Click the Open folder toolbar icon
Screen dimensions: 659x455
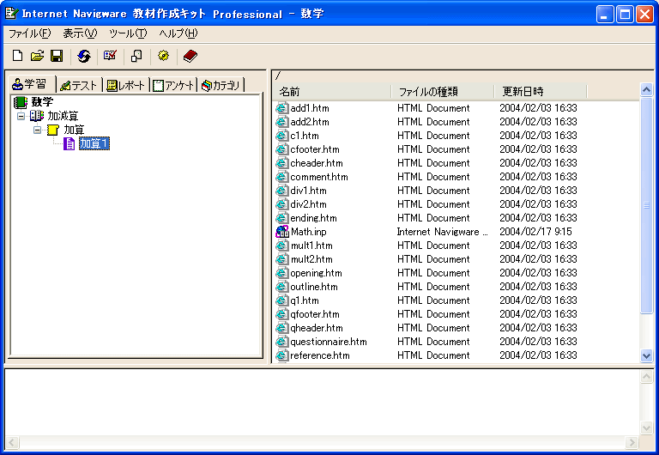coord(37,56)
